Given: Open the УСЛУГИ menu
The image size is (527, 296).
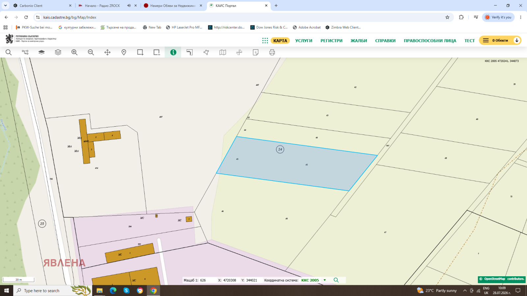Looking at the screenshot, I should click(x=304, y=41).
